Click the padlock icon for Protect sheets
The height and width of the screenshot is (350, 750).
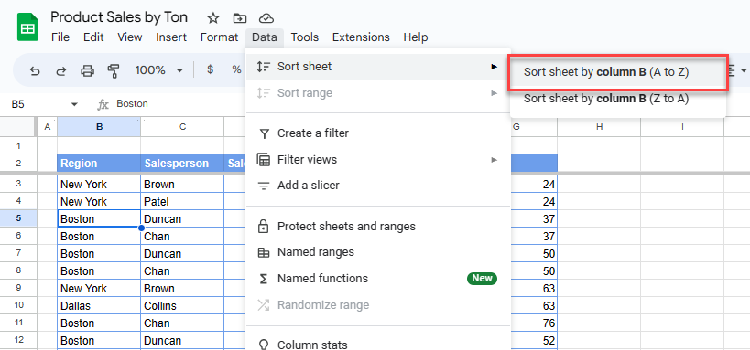(264, 227)
